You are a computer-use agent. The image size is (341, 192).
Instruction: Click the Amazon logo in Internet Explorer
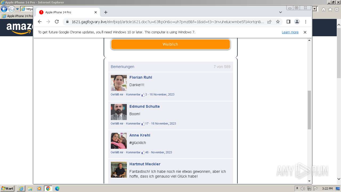pyautogui.click(x=19, y=28)
